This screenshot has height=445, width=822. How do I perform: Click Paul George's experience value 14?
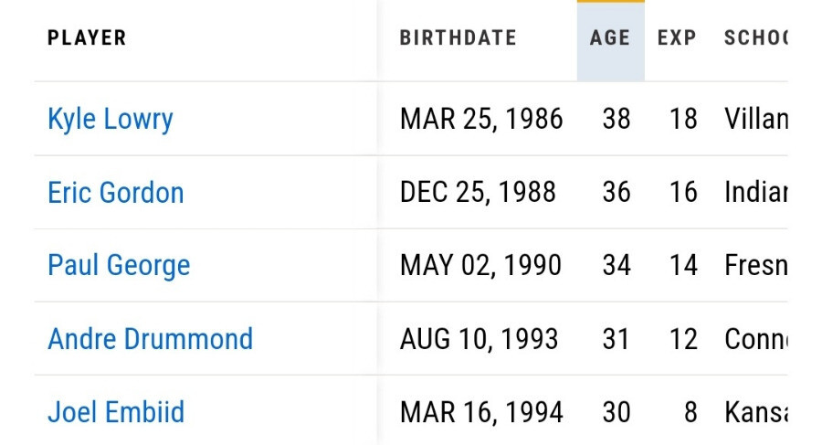(x=683, y=266)
